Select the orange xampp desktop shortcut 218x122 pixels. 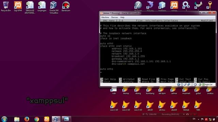174,6
